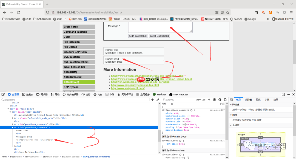Click inside the Message text area
Screen dimensions: 296x159
[x=160, y=28]
